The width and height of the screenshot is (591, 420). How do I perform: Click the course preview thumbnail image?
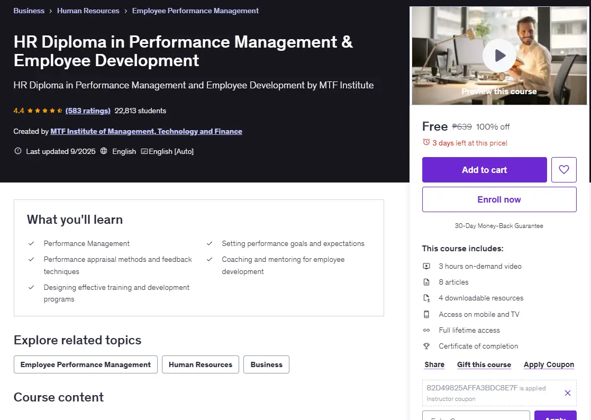(x=499, y=56)
